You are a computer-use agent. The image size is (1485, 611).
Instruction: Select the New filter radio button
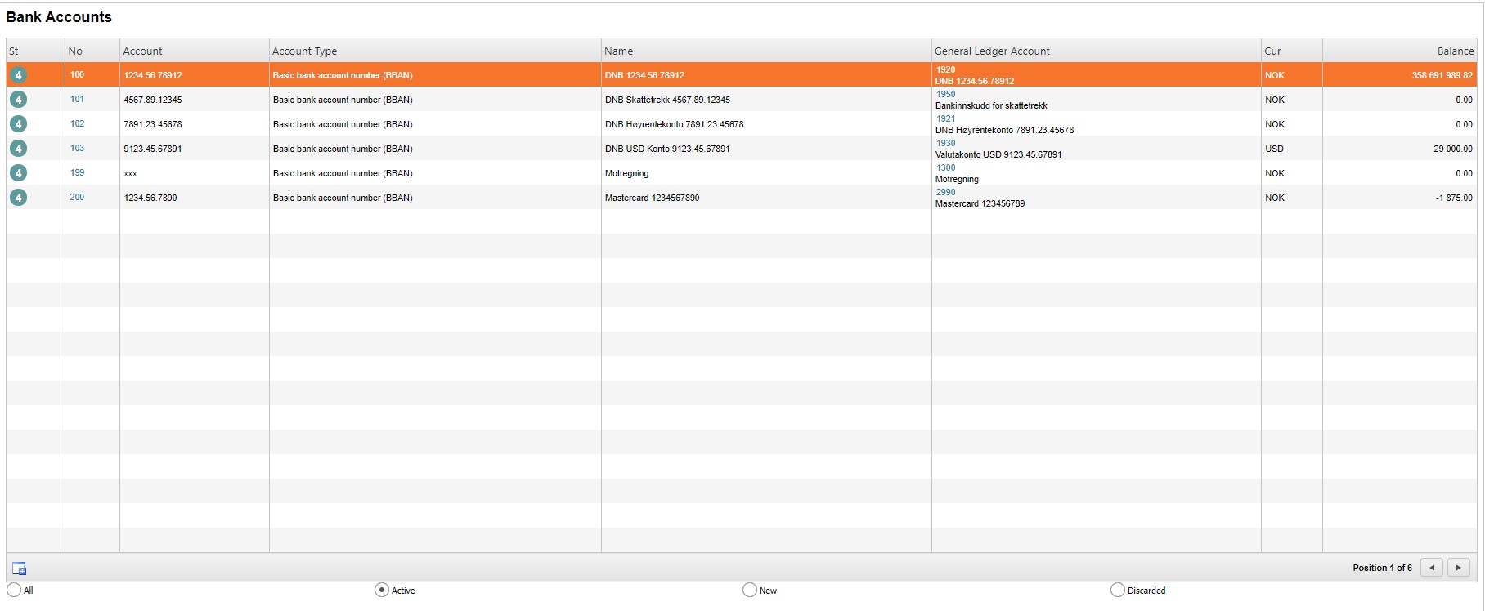[749, 590]
